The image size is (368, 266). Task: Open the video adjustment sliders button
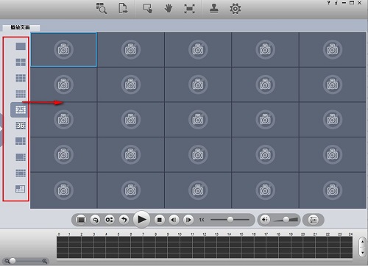[314, 220]
